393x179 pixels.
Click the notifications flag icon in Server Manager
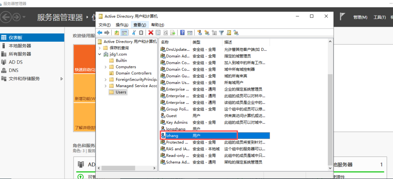(x=342, y=17)
